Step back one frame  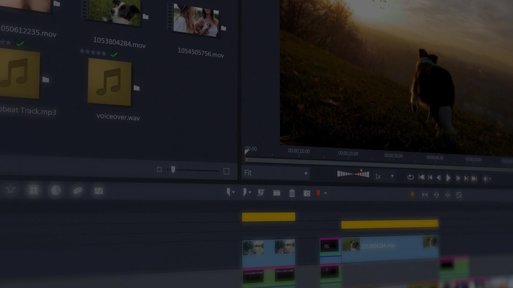(x=439, y=178)
